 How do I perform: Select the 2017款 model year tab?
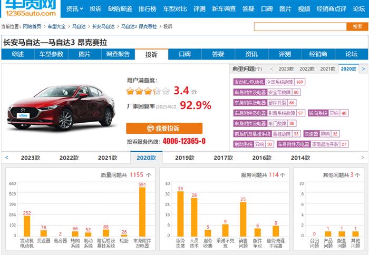[x=224, y=158]
